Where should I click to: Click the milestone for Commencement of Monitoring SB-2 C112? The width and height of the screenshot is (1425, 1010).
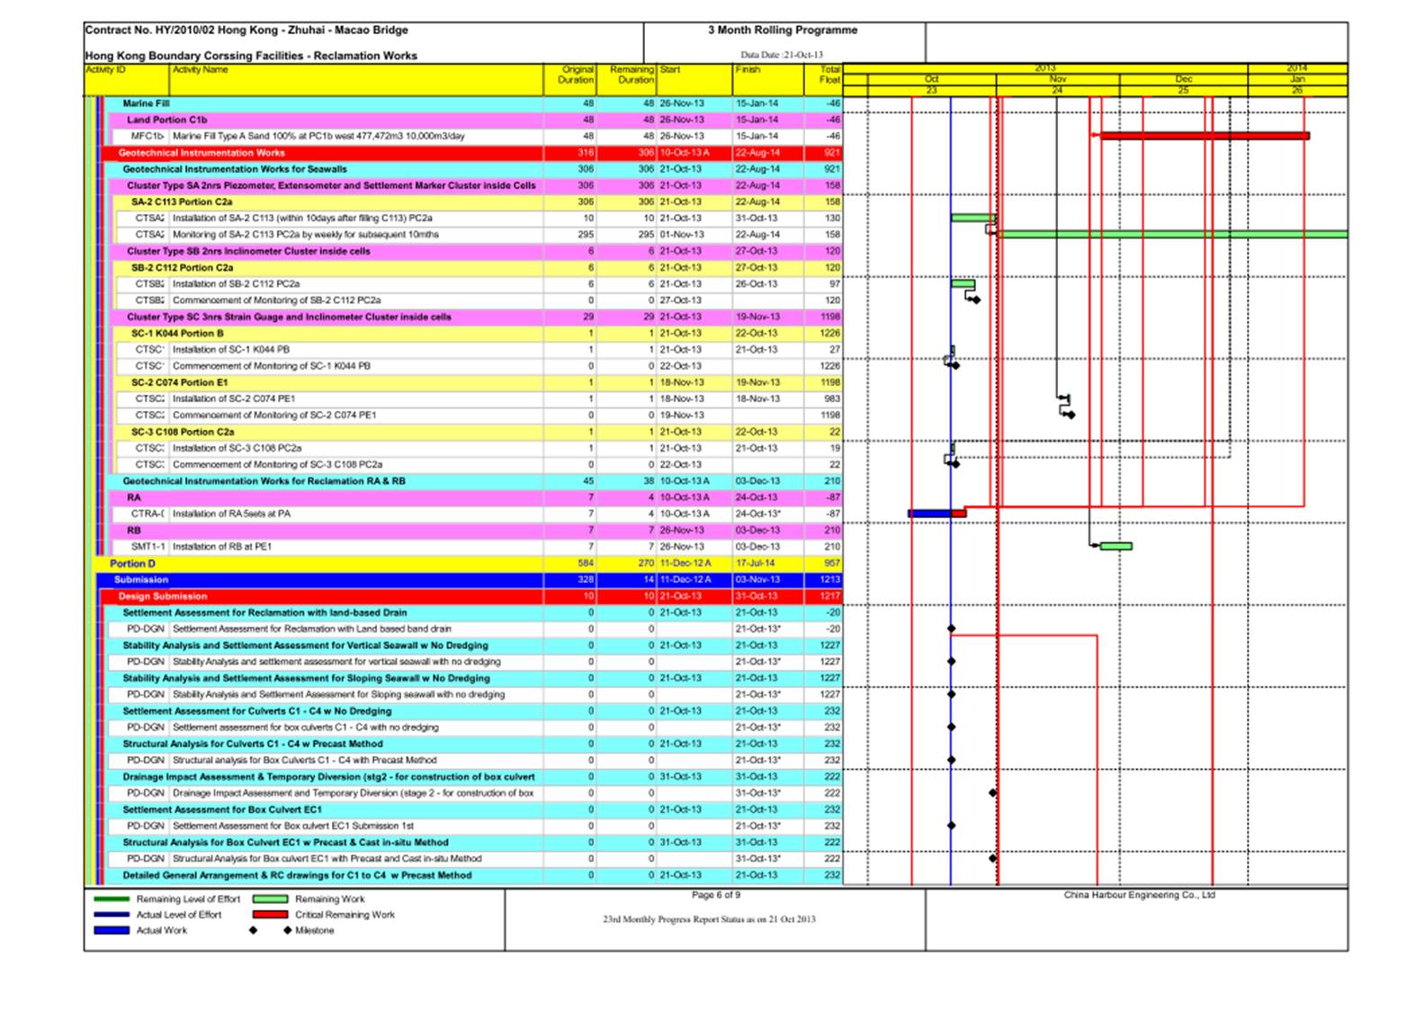pos(977,300)
